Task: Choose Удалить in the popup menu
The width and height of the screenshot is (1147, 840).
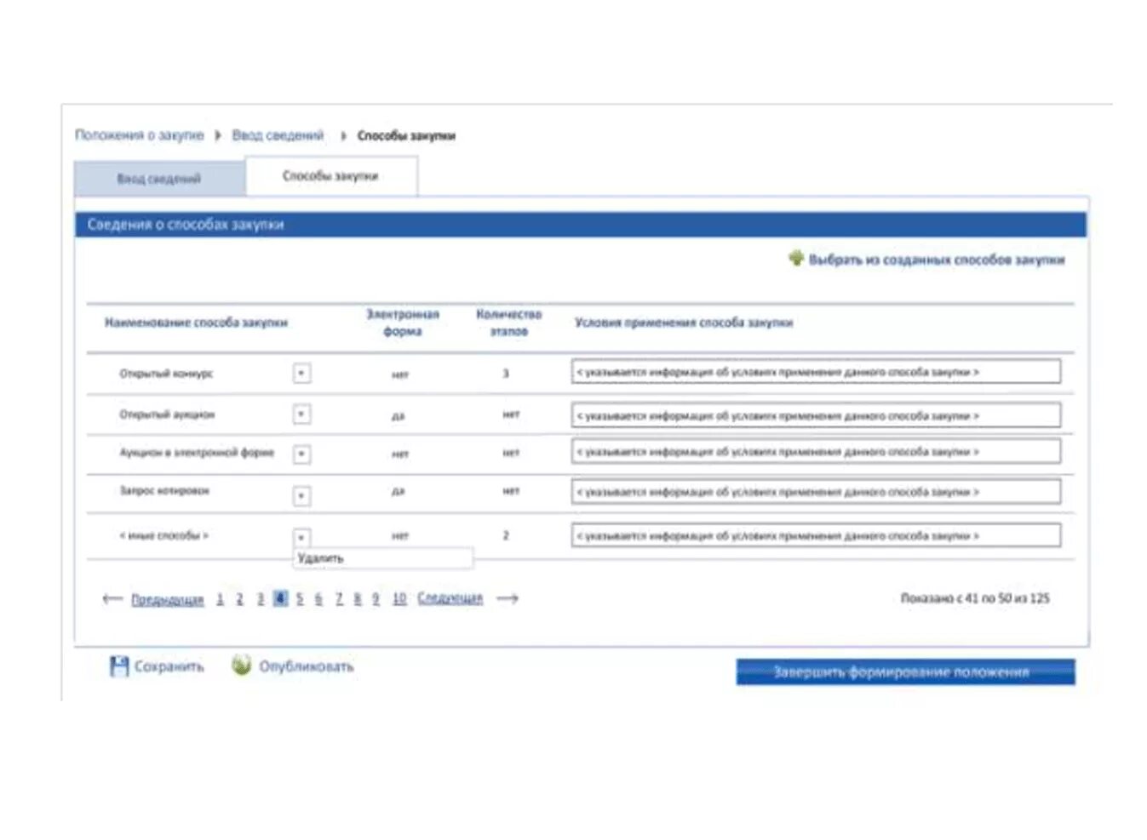Action: 383,558
